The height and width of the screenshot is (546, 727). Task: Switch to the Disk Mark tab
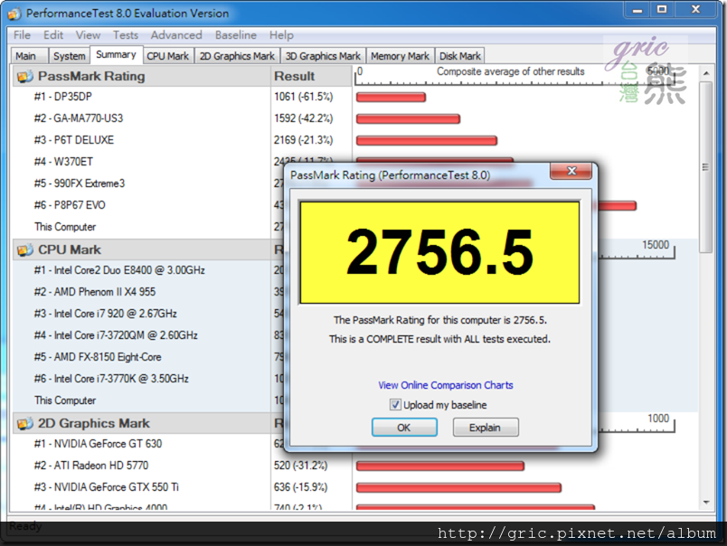pos(460,56)
